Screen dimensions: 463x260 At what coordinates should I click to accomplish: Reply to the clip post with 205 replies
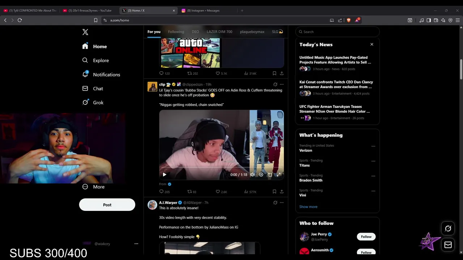pyautogui.click(x=165, y=192)
